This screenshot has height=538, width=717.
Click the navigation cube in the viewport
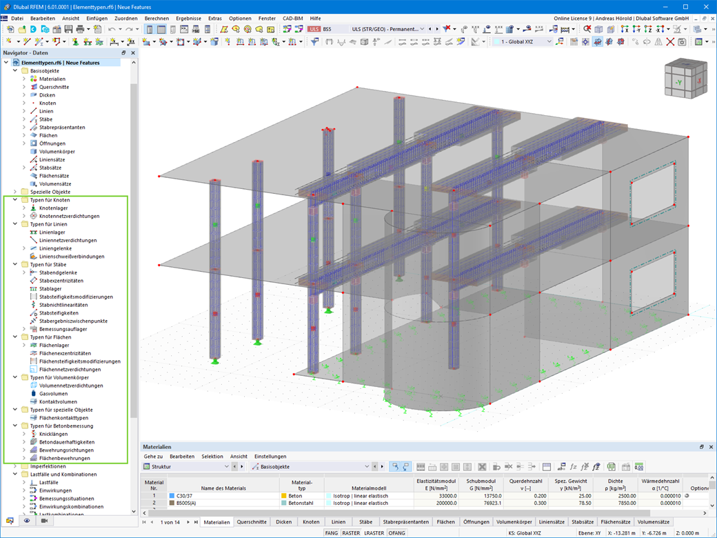click(685, 78)
